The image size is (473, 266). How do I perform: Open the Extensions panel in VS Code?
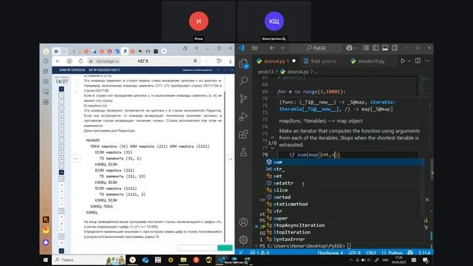click(x=243, y=134)
